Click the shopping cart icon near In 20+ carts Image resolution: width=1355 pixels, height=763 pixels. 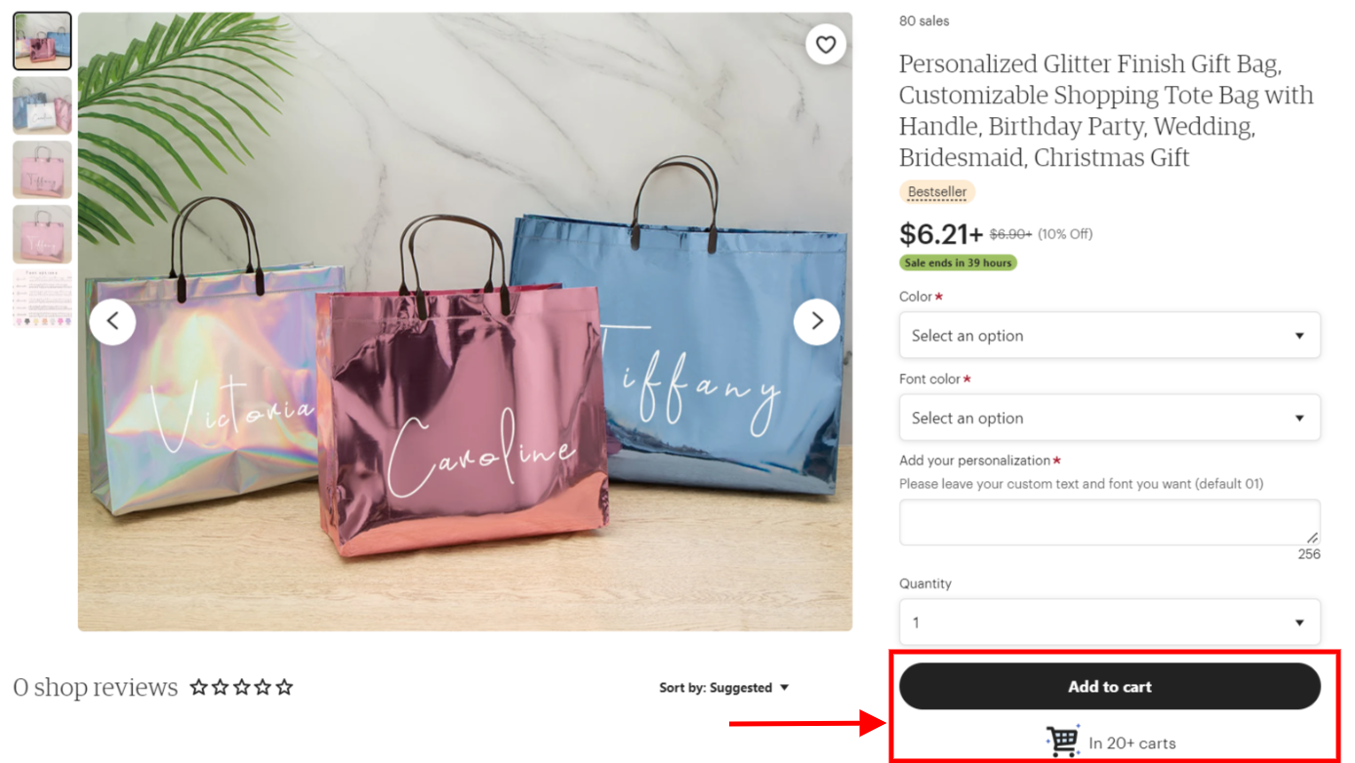point(1062,742)
